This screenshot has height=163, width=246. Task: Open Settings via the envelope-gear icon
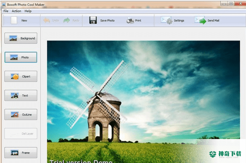166,20
